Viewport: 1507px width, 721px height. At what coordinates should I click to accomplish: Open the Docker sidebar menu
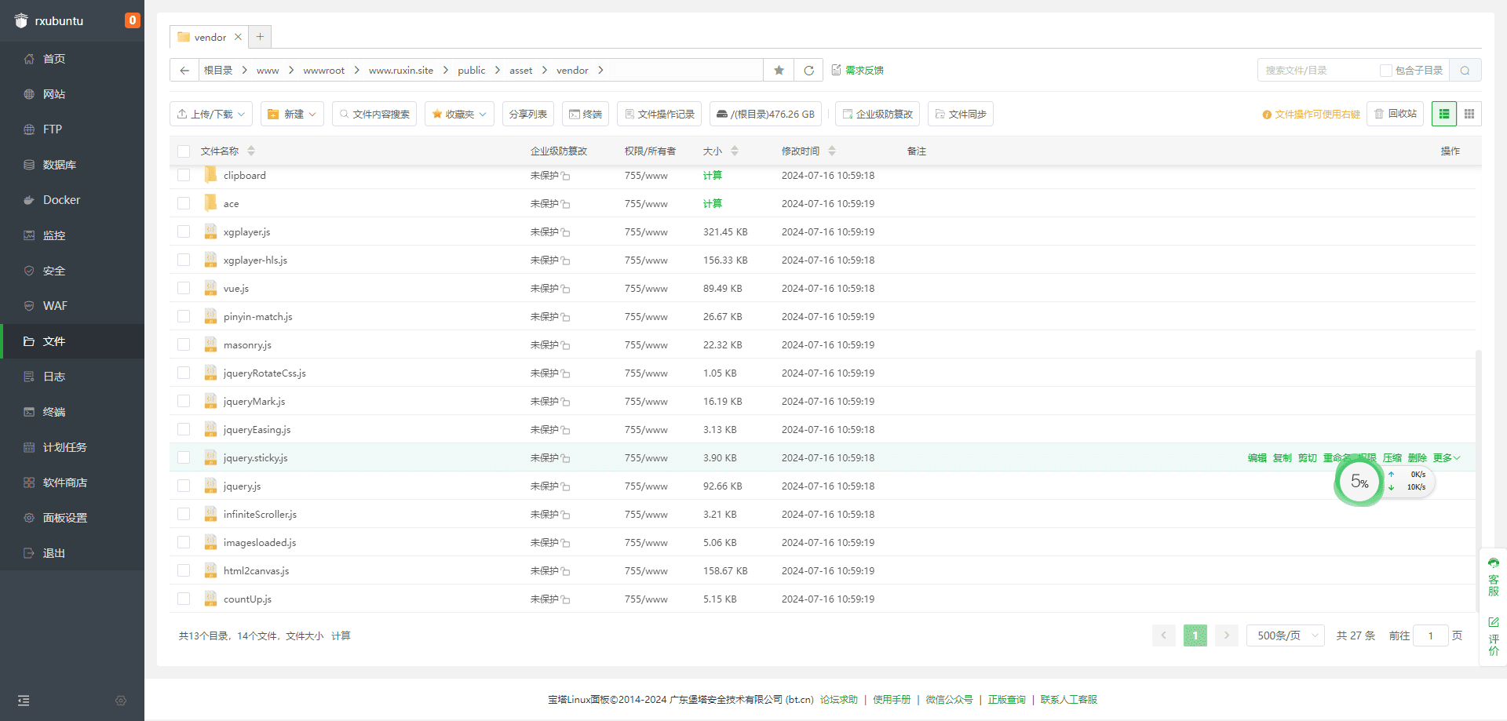[x=72, y=200]
